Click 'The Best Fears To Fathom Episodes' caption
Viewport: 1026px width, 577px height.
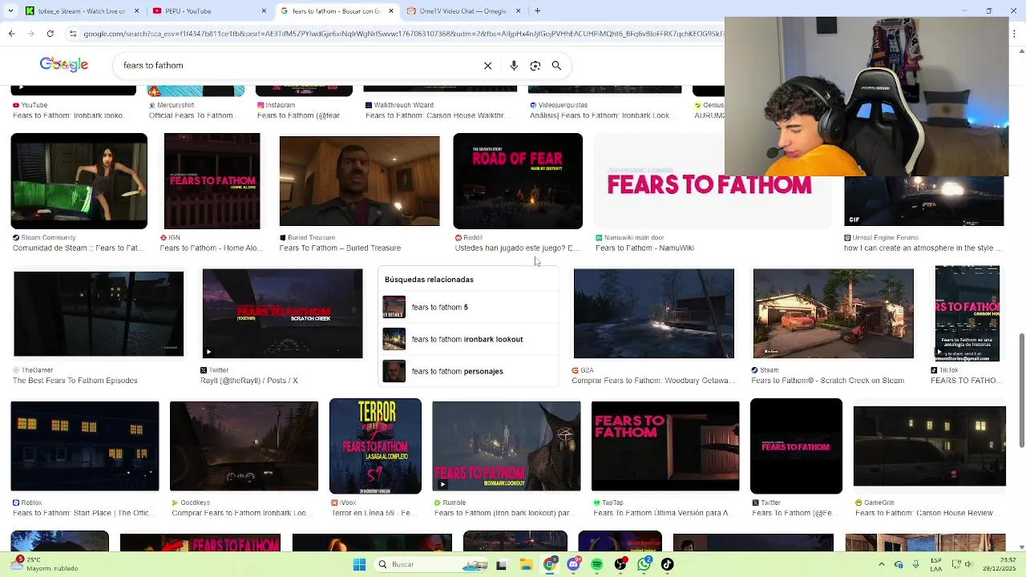coord(75,381)
